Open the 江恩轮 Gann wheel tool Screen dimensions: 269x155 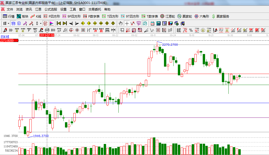[168, 16]
